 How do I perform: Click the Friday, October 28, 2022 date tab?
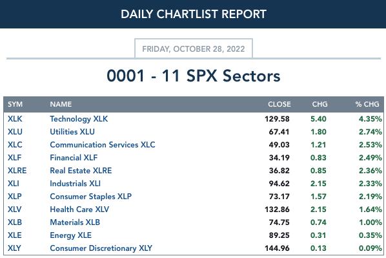[x=194, y=48]
